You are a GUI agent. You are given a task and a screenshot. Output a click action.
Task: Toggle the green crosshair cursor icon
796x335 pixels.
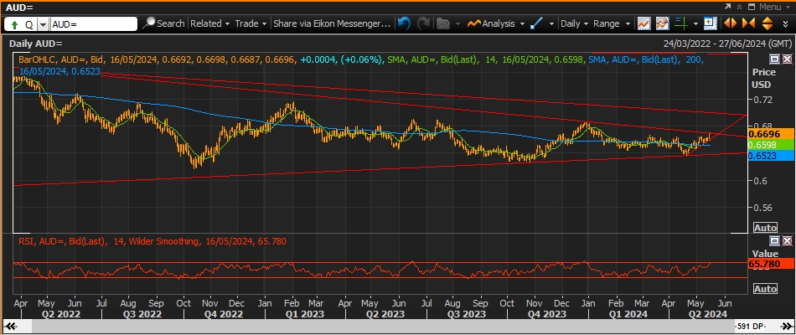pos(680,23)
